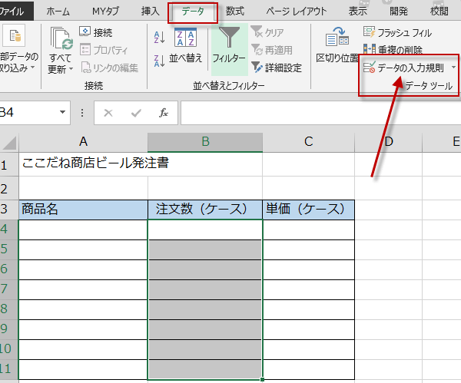Cancel entry with the X button
The height and width of the screenshot is (383, 461).
pos(108,113)
